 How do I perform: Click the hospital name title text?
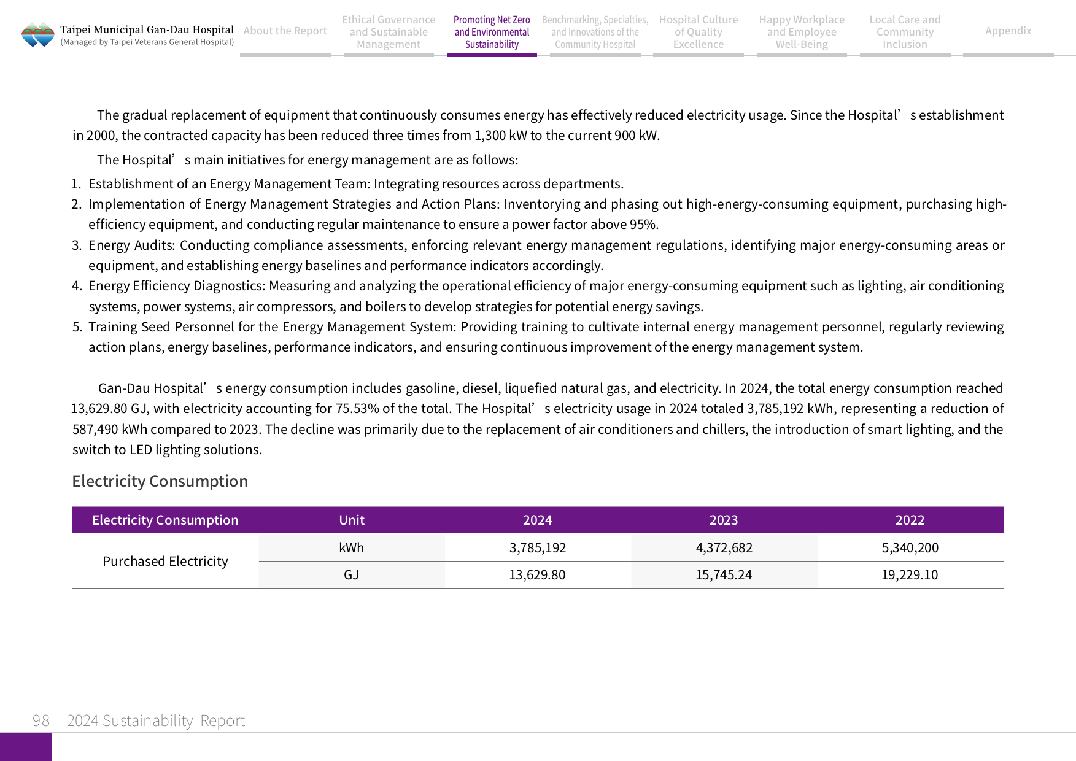click(x=147, y=29)
